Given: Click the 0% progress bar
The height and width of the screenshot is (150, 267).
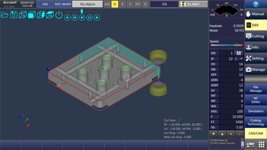Looking at the screenshot, I should click(x=164, y=4).
